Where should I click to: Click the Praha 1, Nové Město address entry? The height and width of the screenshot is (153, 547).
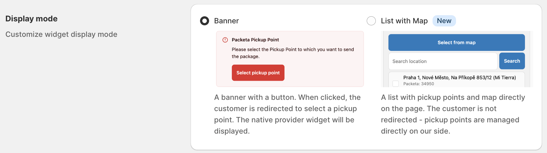pyautogui.click(x=460, y=78)
